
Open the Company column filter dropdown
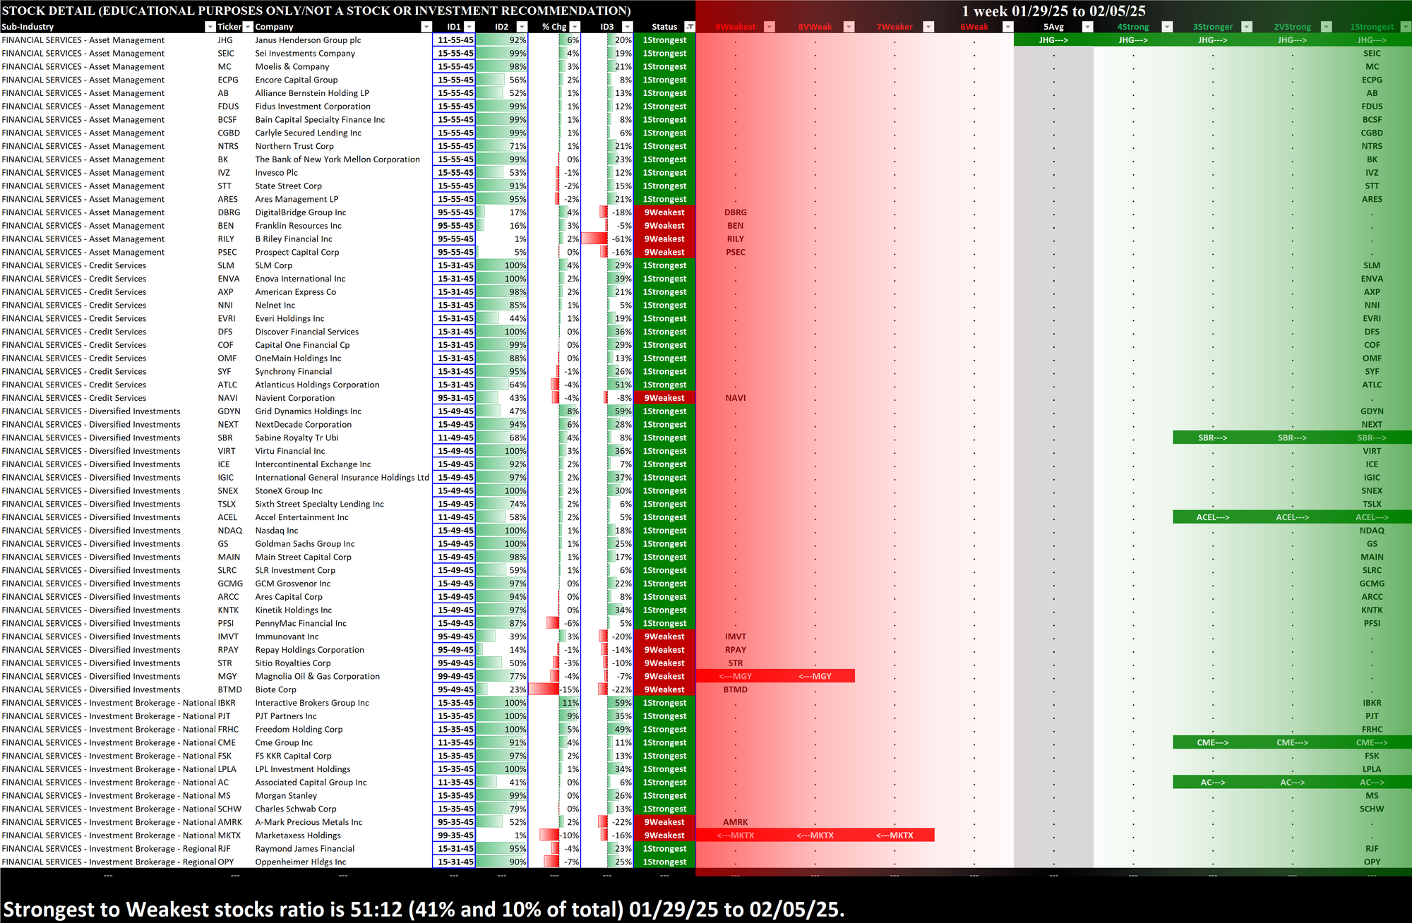426,27
